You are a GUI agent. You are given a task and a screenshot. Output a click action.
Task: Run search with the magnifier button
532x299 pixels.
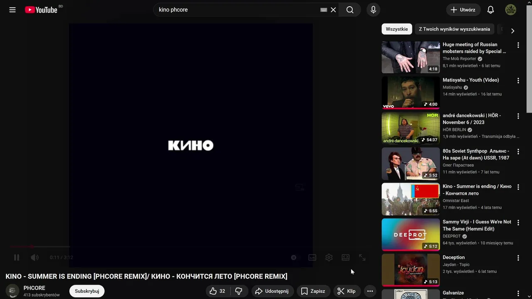click(350, 10)
